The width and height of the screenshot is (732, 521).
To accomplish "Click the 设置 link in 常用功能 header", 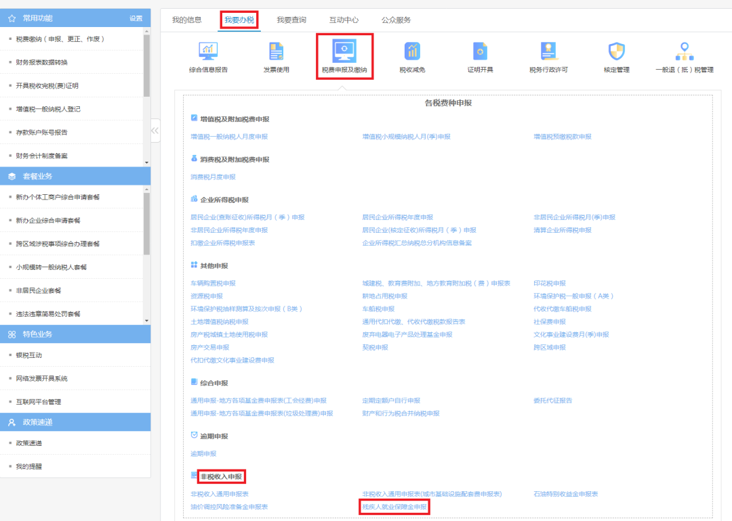I will (136, 18).
